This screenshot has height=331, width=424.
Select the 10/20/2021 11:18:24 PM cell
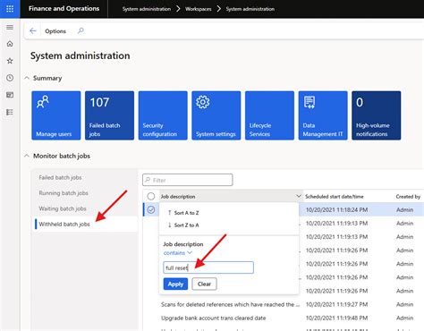(x=336, y=210)
